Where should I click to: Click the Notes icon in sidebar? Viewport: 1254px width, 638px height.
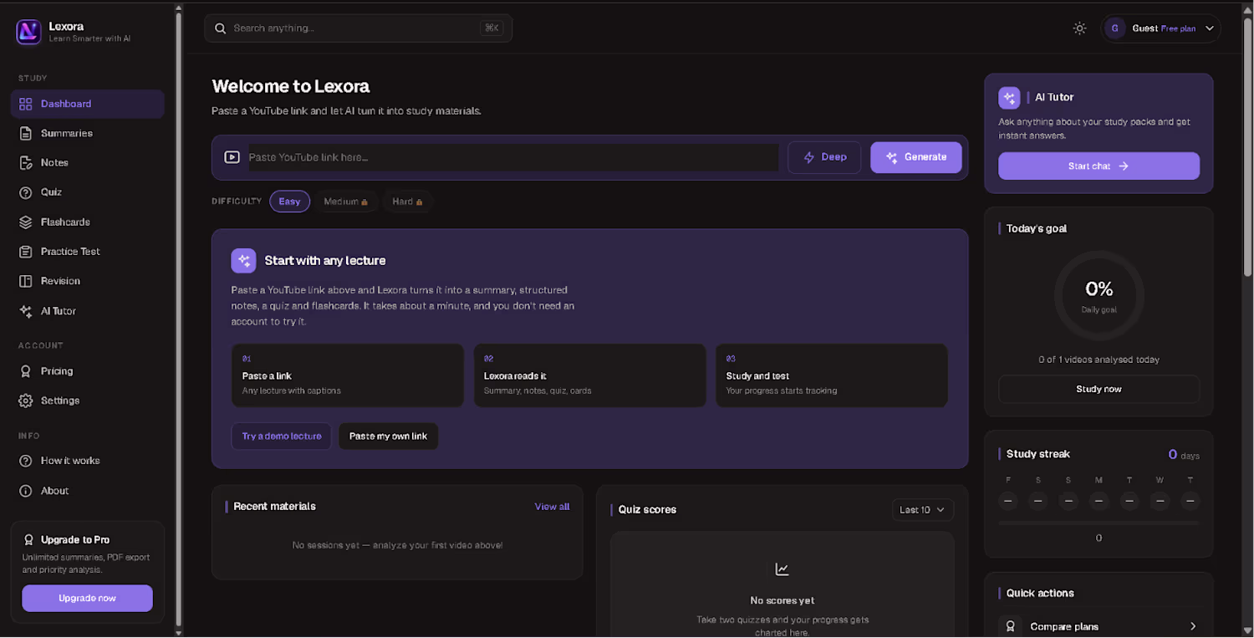pyautogui.click(x=25, y=162)
